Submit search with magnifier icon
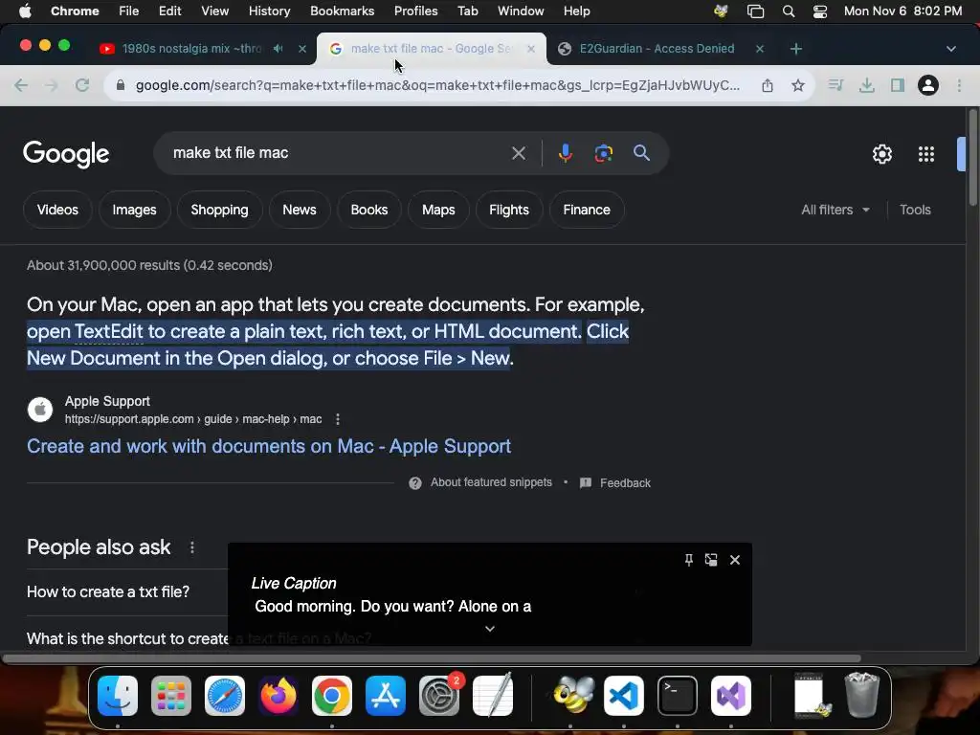980x735 pixels. point(641,153)
